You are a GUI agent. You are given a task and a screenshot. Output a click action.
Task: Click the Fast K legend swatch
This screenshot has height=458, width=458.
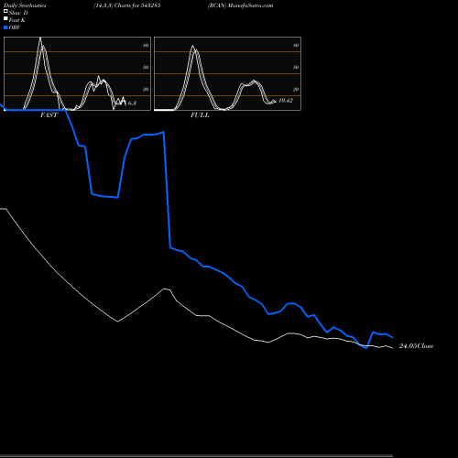point(5,18)
